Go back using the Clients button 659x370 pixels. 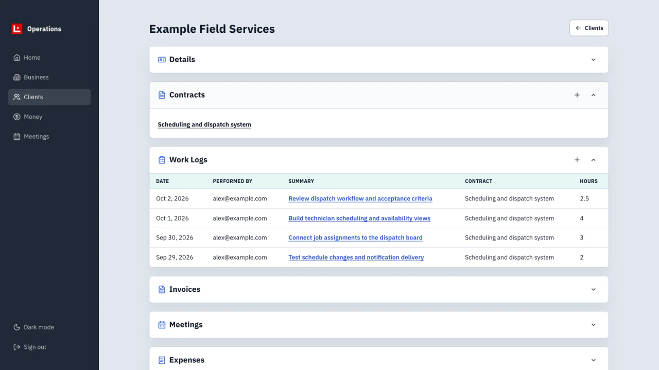589,28
